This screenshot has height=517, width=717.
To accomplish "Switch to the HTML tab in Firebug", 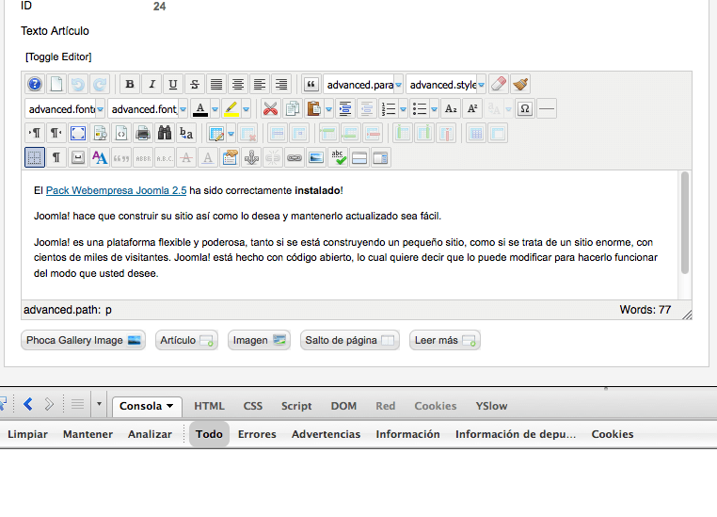I will 209,406.
